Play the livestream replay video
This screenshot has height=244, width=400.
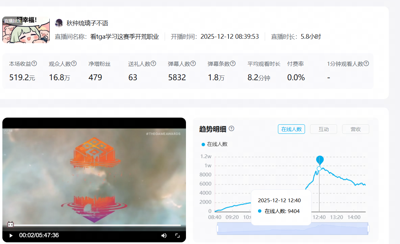(x=11, y=236)
